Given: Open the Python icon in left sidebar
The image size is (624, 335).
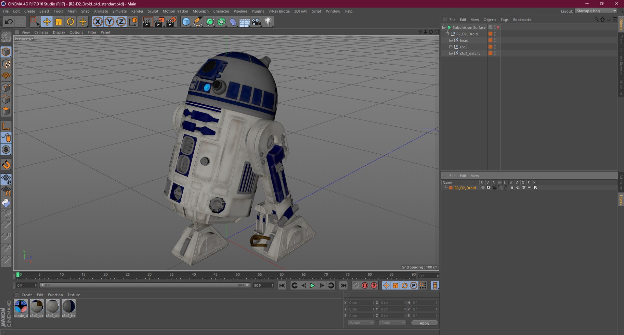Looking at the screenshot, I should pos(6,203).
